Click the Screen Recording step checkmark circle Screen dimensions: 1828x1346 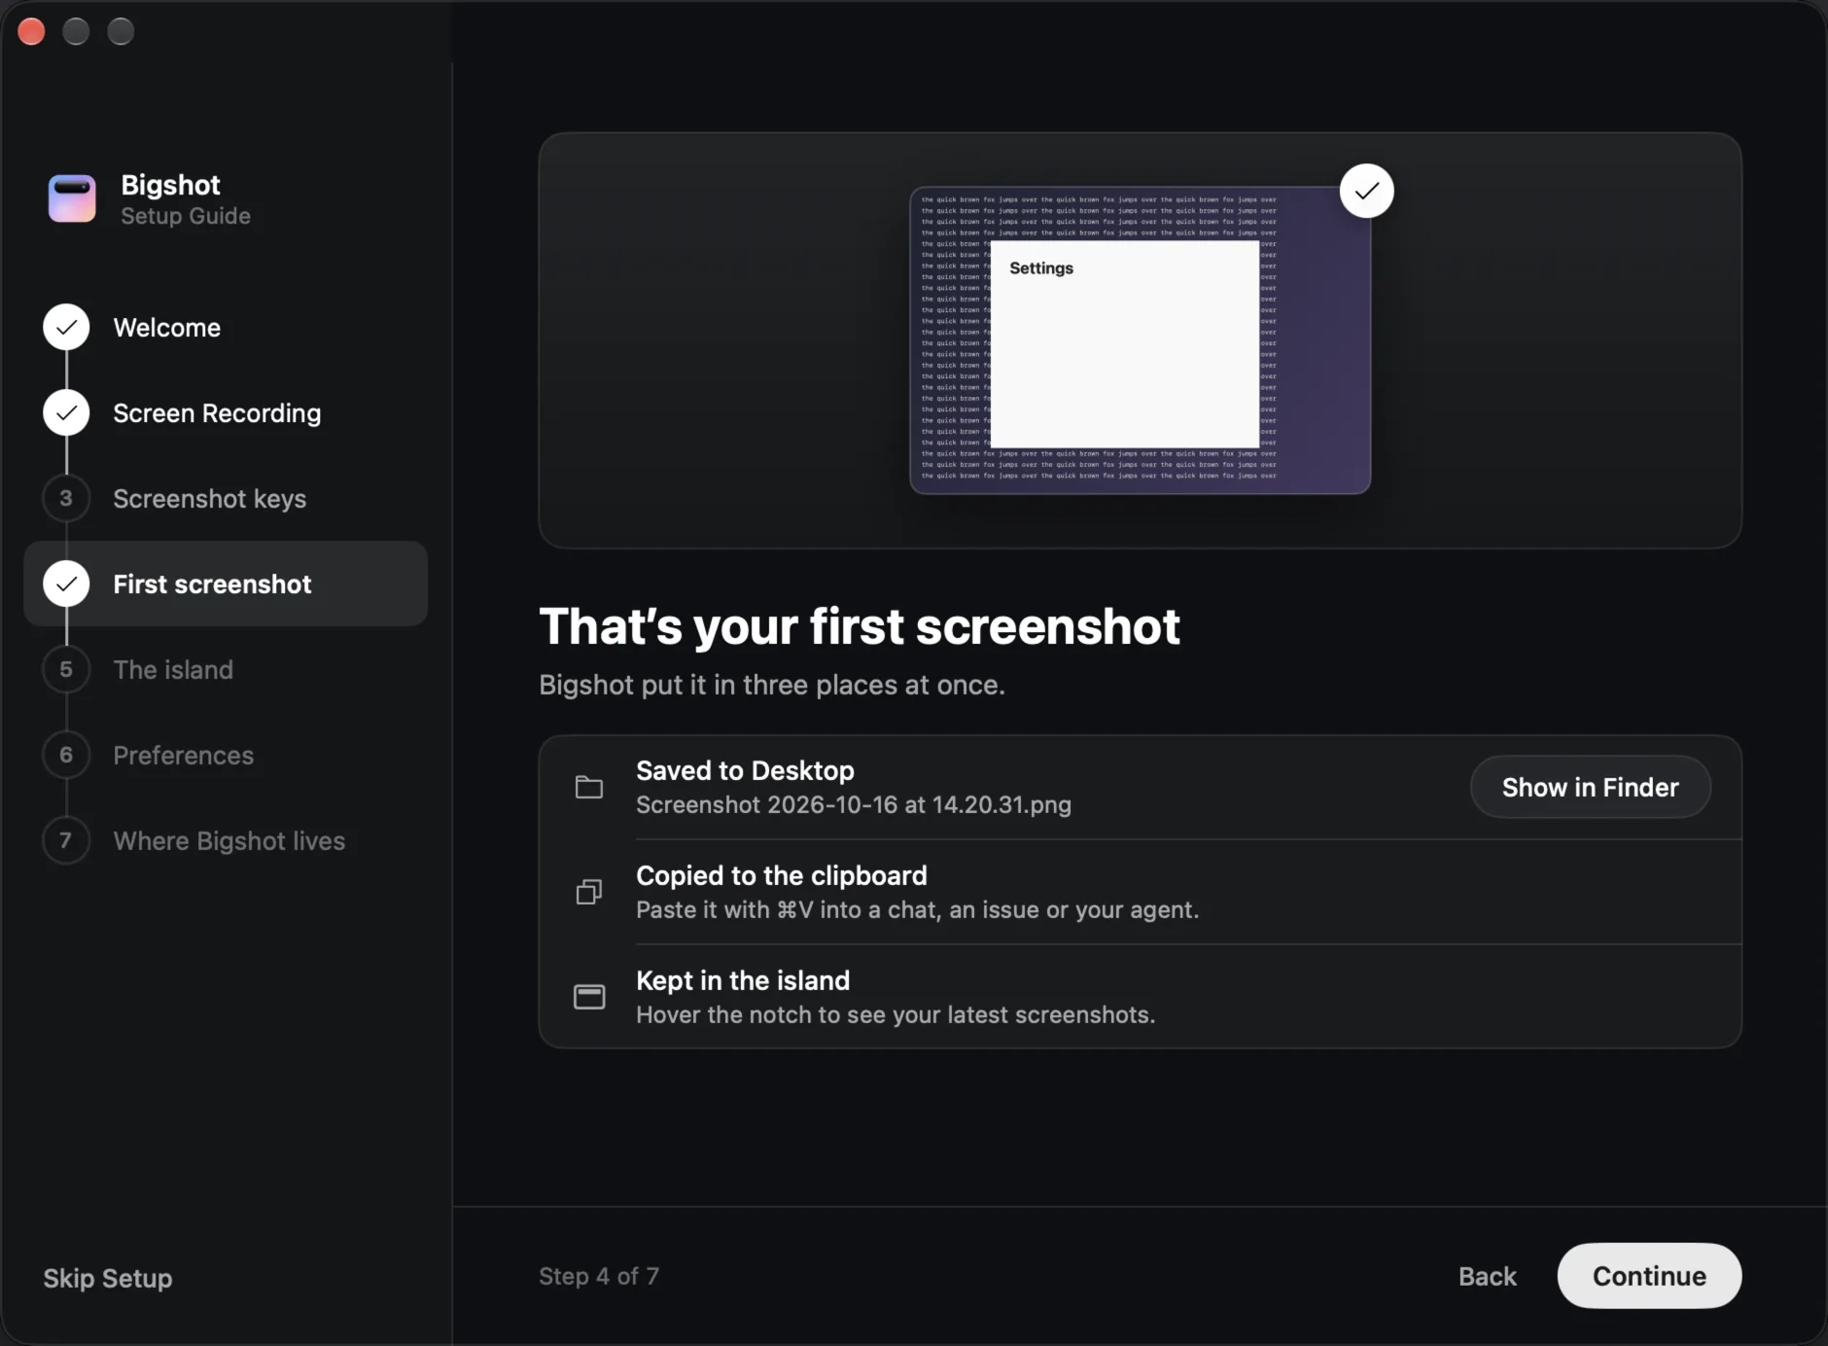coord(66,413)
